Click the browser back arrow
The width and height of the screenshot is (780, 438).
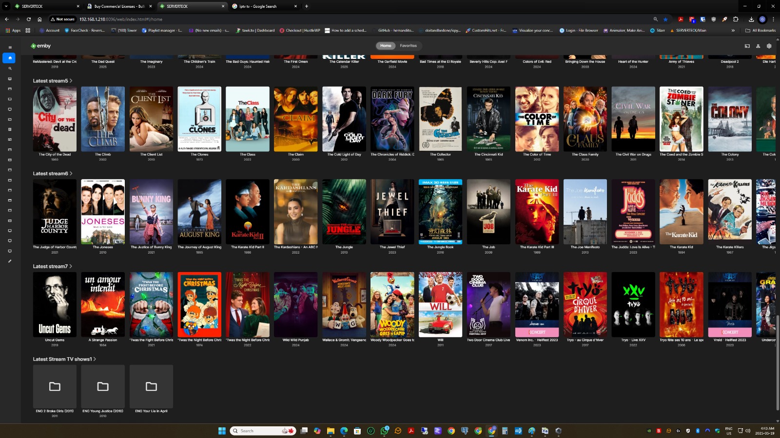click(x=7, y=19)
